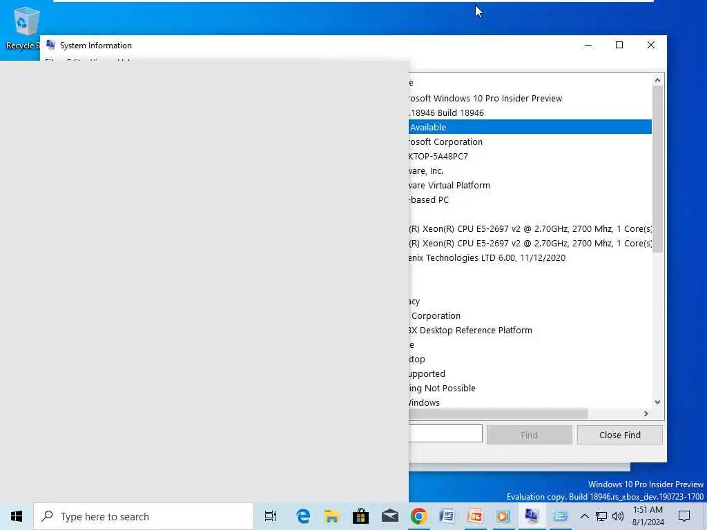Viewport: 707px width, 530px height.
Task: Click the System Information taskbar icon
Action: click(531, 516)
